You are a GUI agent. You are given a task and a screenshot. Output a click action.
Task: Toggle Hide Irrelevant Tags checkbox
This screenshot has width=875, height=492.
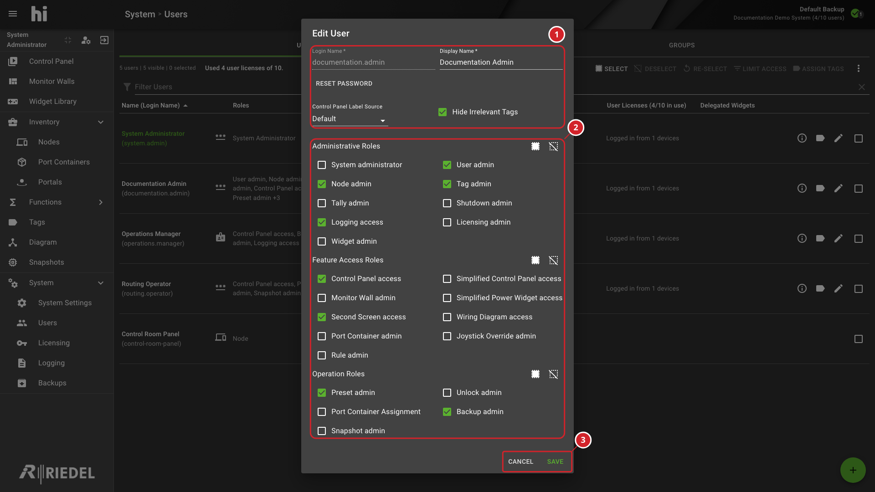click(443, 112)
